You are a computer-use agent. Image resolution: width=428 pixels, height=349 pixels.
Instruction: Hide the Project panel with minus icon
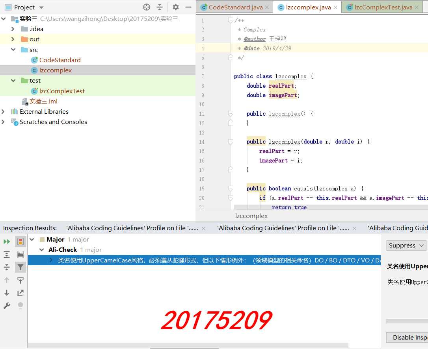click(x=188, y=7)
